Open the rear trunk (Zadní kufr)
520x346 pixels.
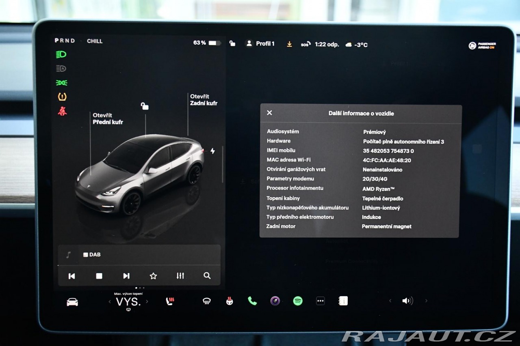coord(204,100)
